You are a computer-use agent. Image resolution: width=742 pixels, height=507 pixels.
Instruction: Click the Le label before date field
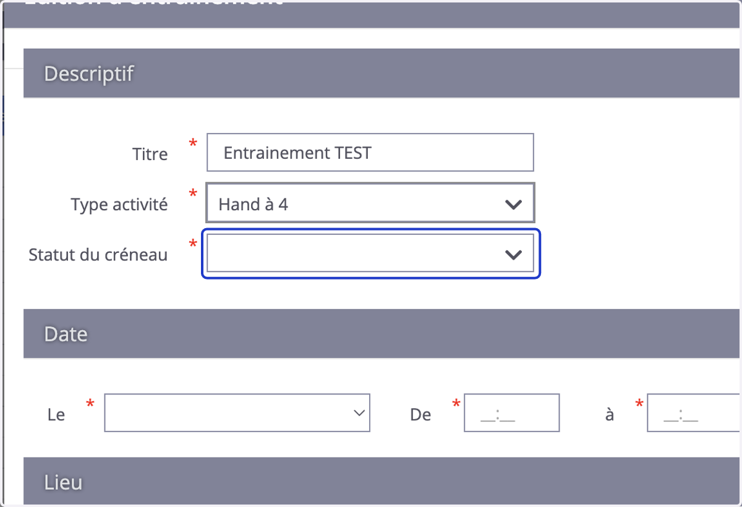point(56,414)
